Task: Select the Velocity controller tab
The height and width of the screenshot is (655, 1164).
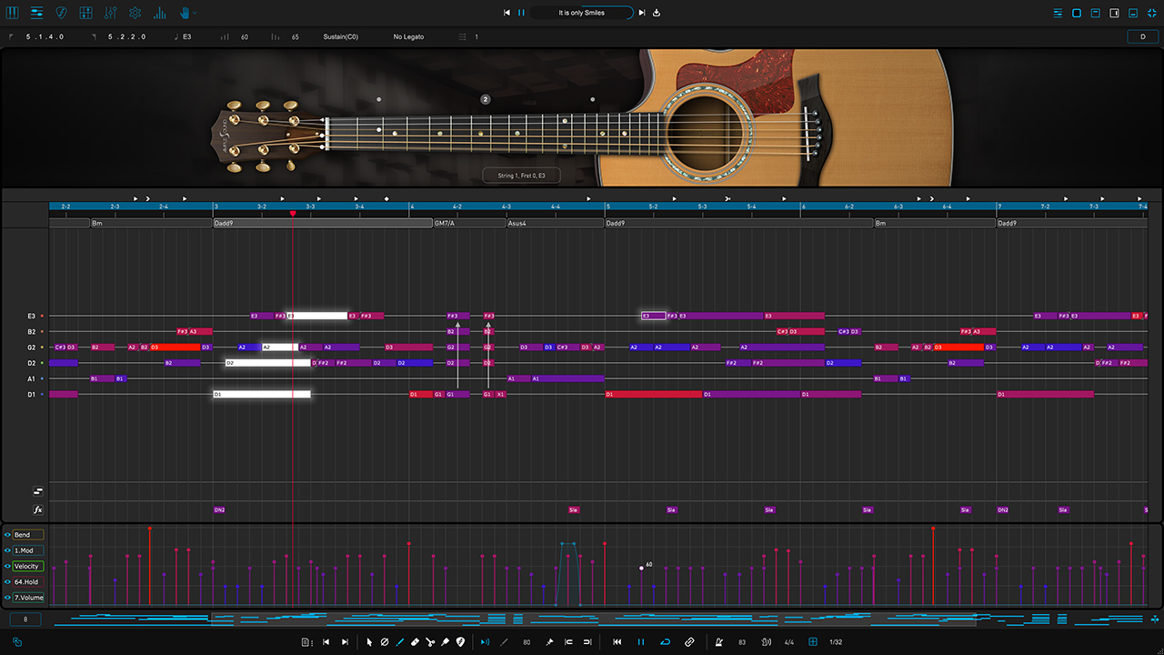Action: 28,566
